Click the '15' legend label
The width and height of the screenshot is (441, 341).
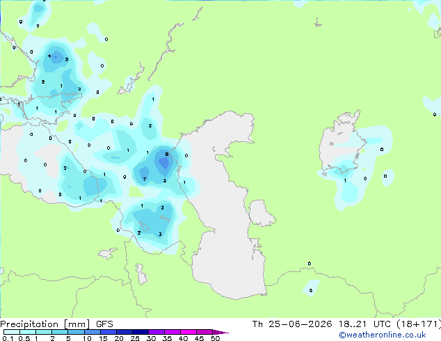click(x=103, y=338)
